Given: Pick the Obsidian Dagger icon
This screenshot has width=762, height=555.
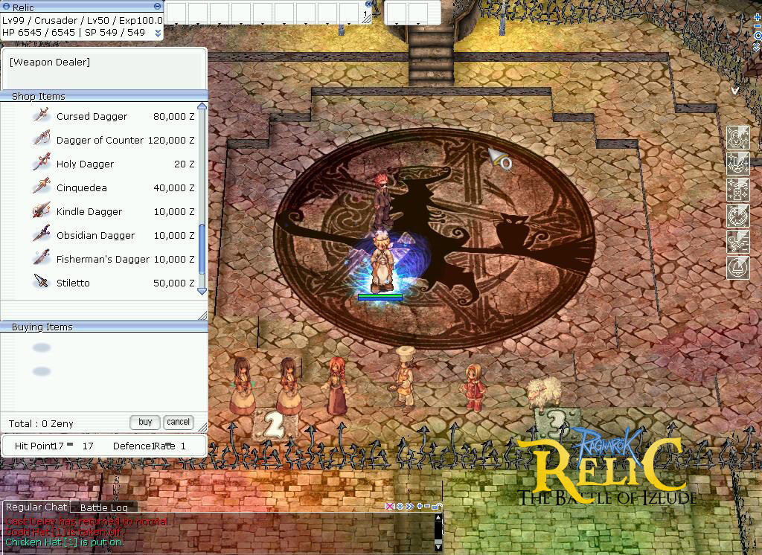Looking at the screenshot, I should coord(42,234).
